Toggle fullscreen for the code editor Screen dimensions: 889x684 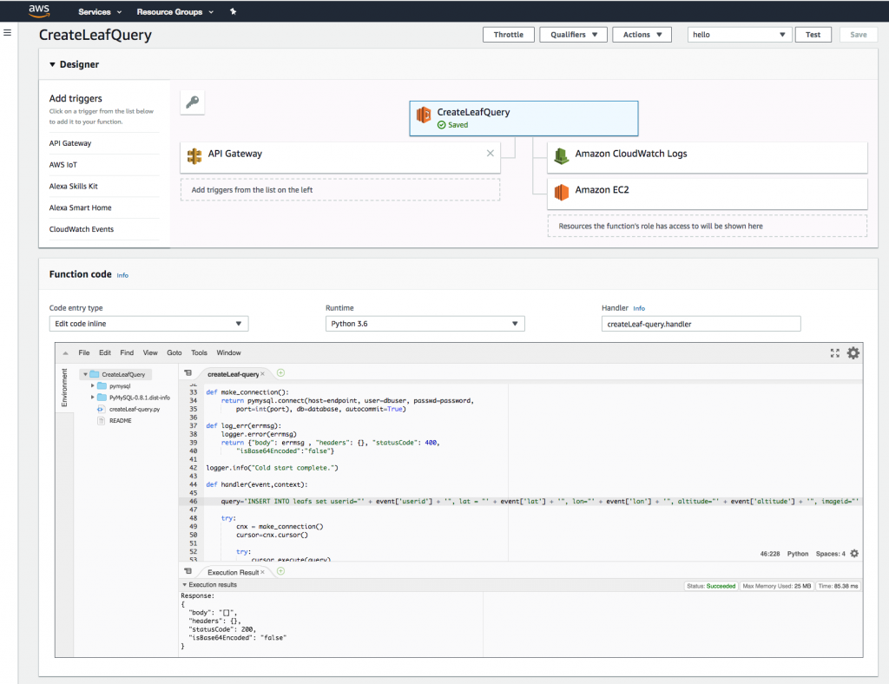pyautogui.click(x=835, y=353)
